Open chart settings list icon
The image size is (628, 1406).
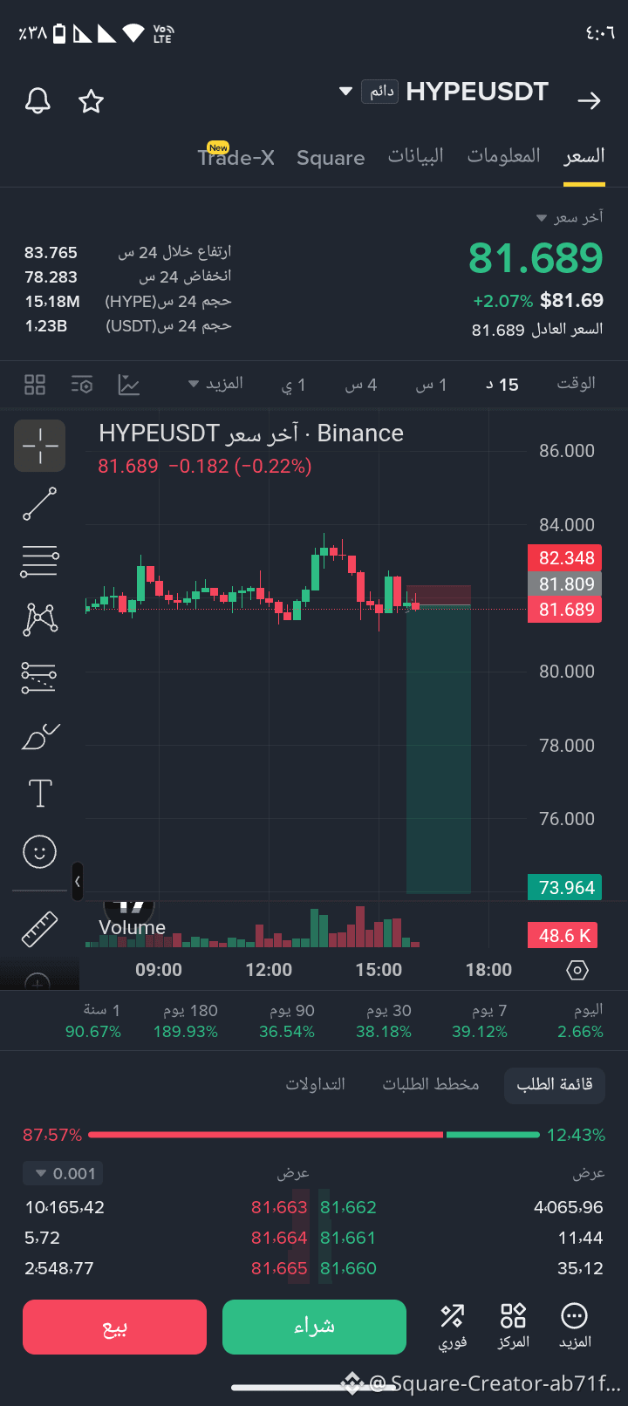click(x=82, y=385)
